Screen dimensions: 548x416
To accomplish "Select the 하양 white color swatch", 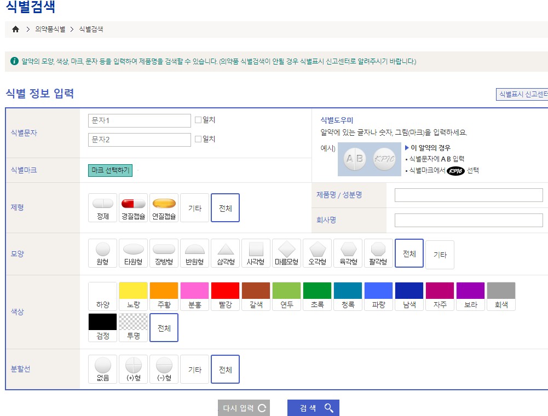I will [x=103, y=297].
